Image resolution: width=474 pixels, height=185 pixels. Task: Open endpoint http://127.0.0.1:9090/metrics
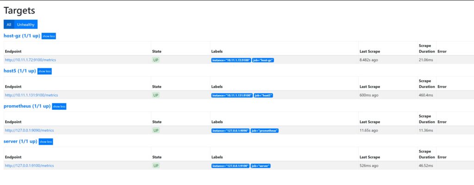pyautogui.click(x=30, y=131)
